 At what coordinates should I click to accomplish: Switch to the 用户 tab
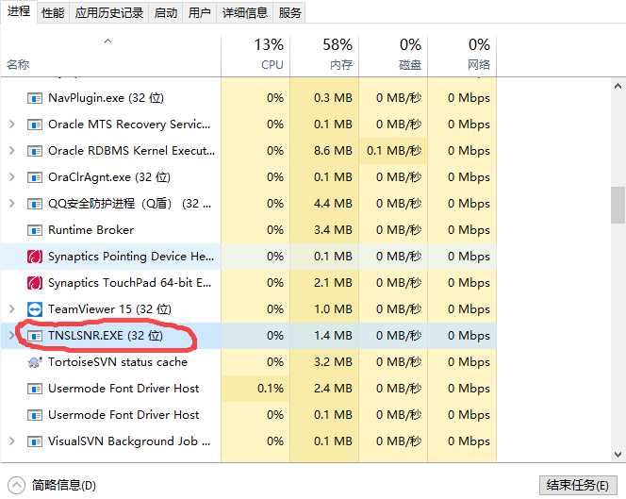(199, 13)
